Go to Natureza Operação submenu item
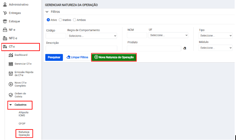This screenshot has height=140, width=236. click(24, 133)
